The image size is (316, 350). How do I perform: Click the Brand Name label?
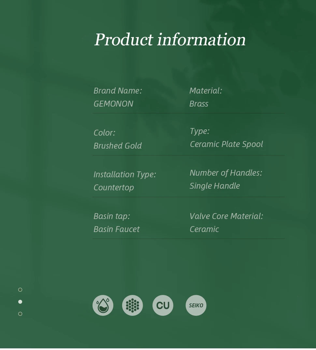(x=118, y=91)
